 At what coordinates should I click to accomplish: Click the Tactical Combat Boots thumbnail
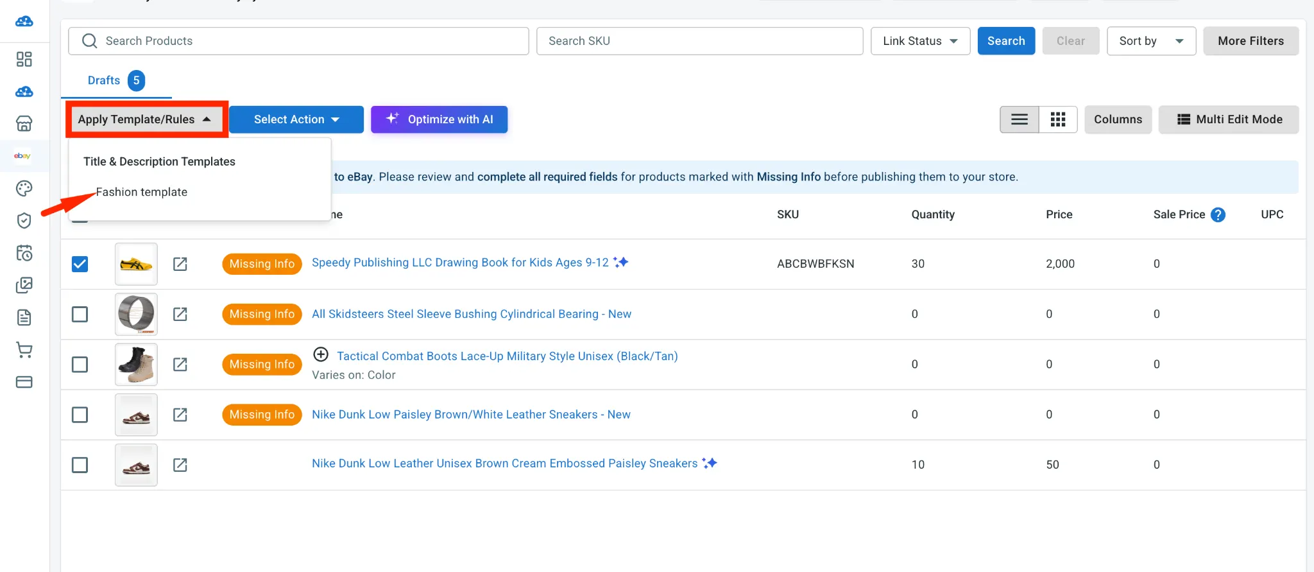pyautogui.click(x=136, y=365)
